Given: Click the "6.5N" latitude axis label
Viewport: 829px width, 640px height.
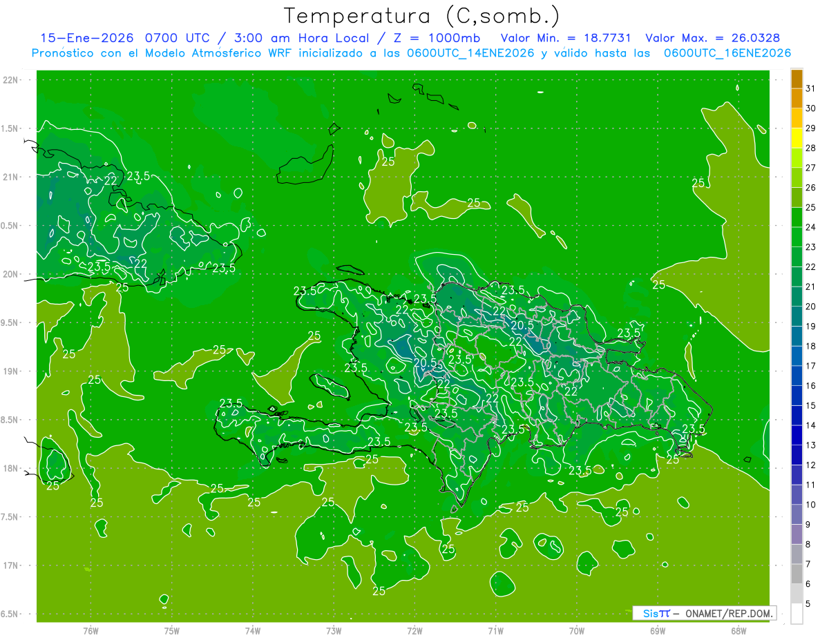Looking at the screenshot, I should pyautogui.click(x=10, y=614).
